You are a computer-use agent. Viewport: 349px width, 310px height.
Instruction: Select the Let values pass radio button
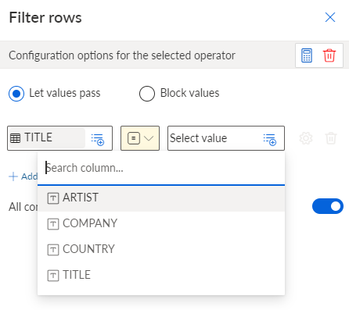point(16,94)
